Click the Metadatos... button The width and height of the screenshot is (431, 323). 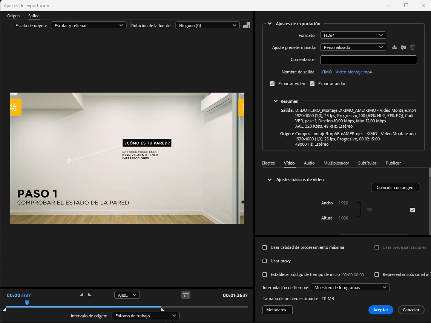[278, 310]
